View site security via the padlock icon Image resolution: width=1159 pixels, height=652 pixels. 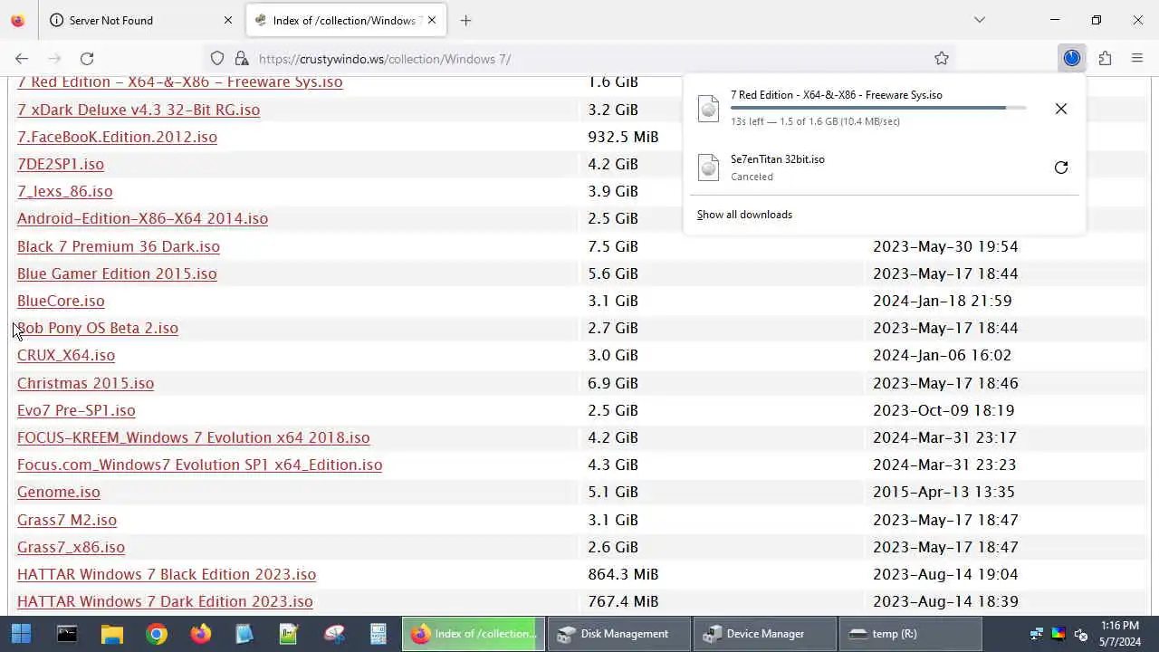click(x=241, y=58)
